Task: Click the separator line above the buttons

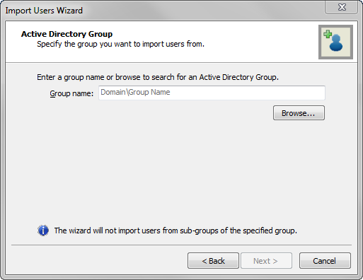Action: coord(181,245)
